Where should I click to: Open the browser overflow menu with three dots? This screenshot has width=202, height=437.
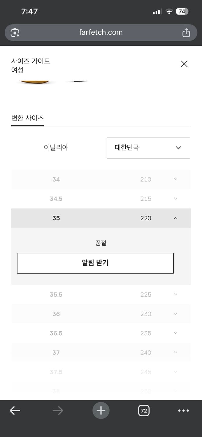pos(183,410)
